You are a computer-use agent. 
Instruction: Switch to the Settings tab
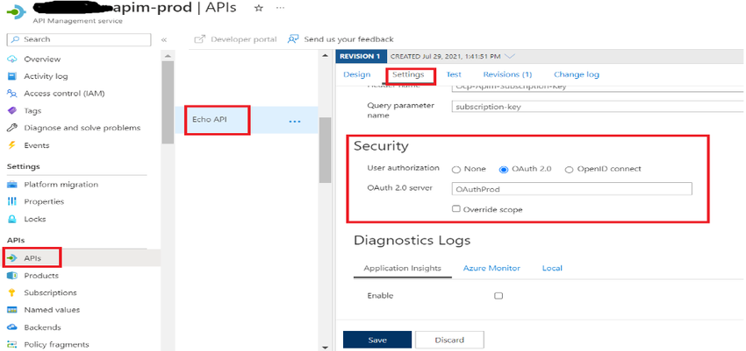pos(408,74)
